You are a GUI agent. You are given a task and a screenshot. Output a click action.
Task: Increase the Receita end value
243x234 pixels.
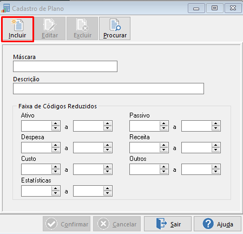tap(216, 145)
